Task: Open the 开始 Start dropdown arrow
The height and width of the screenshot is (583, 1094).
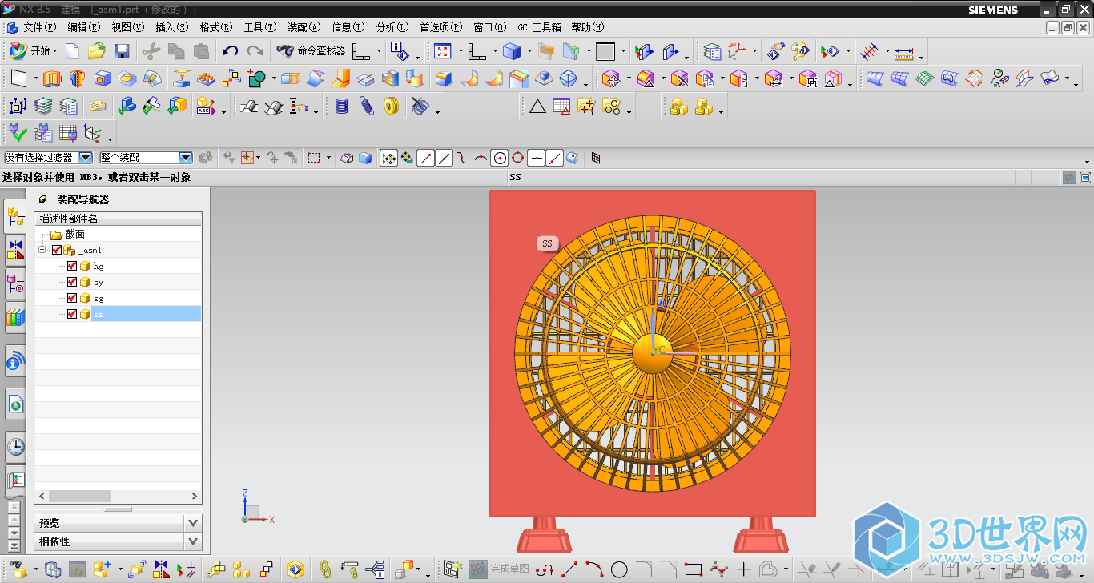Action: point(55,51)
